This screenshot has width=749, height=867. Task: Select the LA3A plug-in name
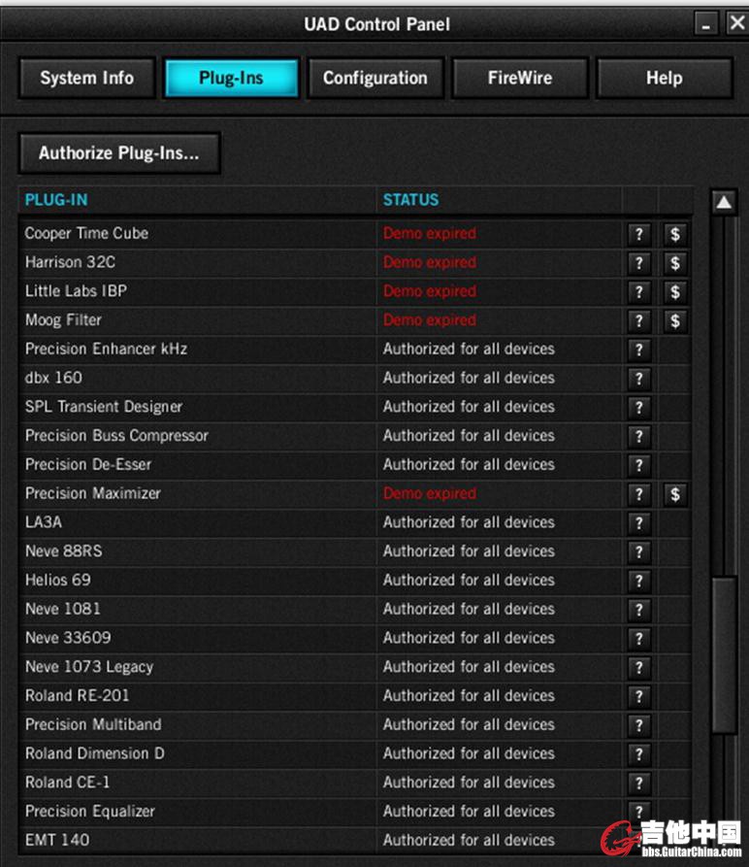click(44, 522)
